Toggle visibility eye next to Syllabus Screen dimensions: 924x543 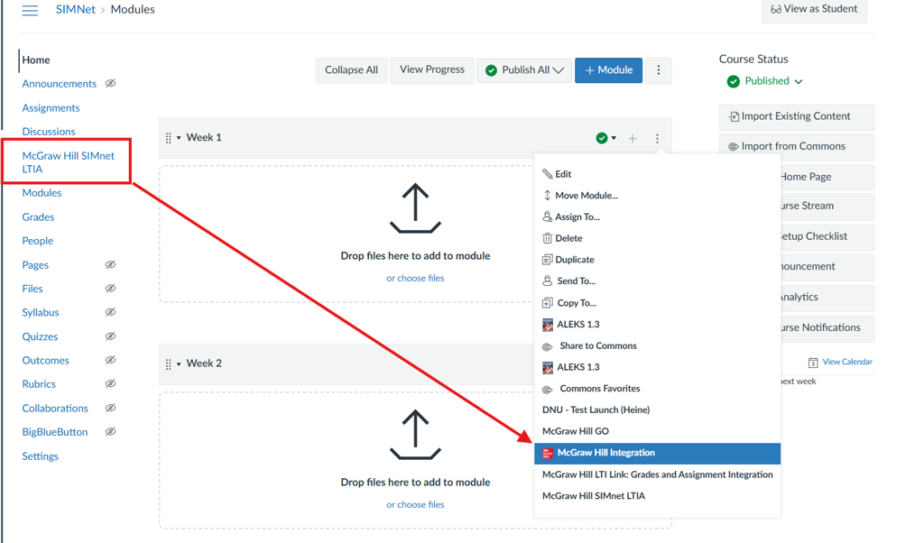click(x=110, y=313)
